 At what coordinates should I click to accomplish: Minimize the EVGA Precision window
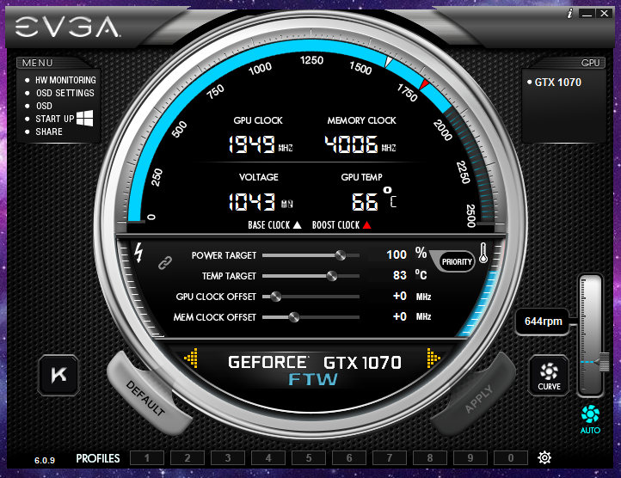tap(587, 14)
